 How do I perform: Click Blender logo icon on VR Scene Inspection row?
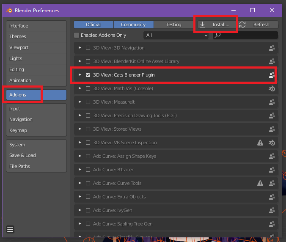click(272, 143)
